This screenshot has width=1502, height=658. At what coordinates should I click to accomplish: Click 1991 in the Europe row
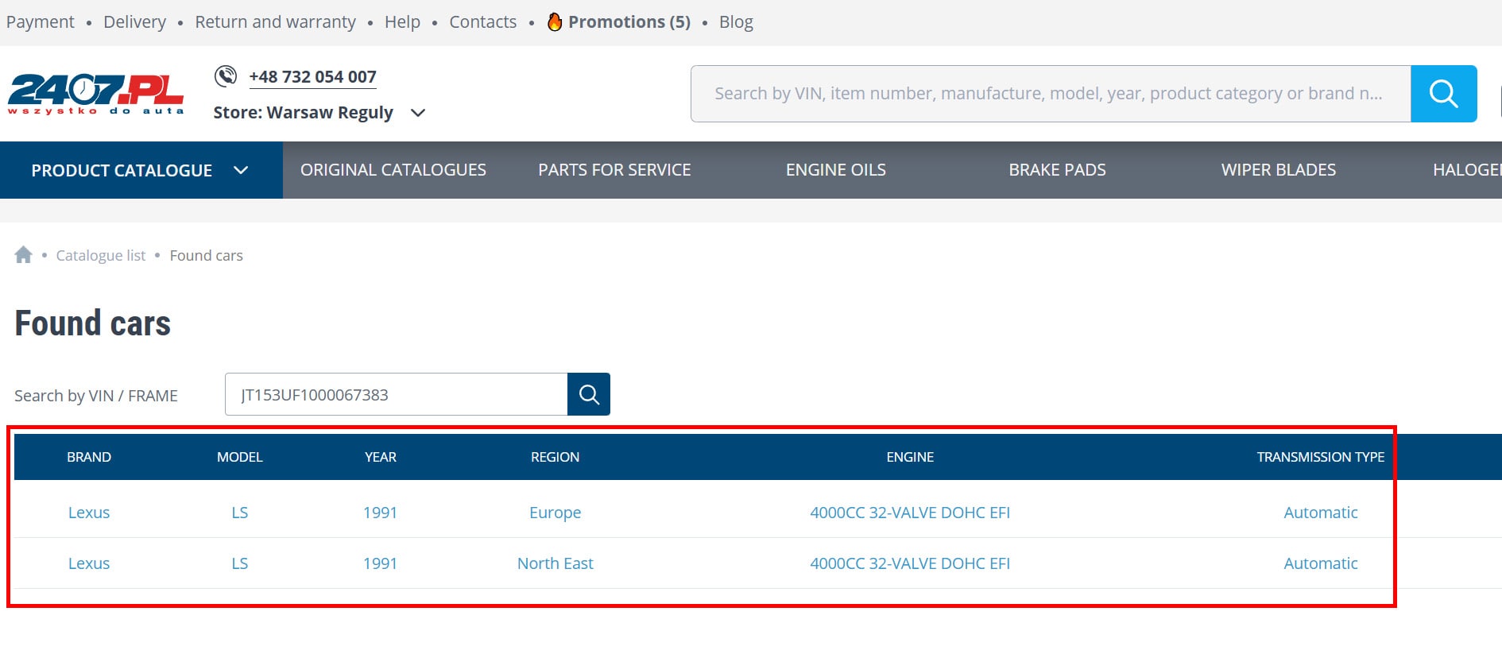(x=380, y=513)
